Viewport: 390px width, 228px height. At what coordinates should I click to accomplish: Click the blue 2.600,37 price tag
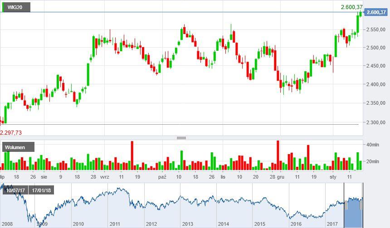pyautogui.click(x=376, y=12)
